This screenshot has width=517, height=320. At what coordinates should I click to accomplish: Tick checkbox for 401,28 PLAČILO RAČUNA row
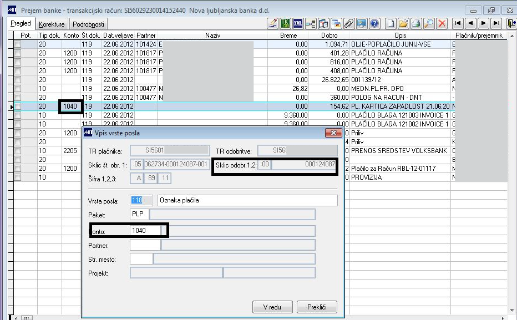click(x=18, y=53)
